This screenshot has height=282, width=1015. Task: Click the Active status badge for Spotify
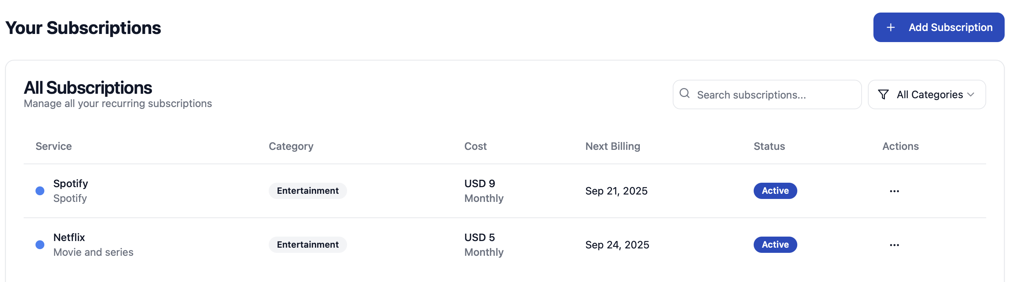[x=775, y=191]
